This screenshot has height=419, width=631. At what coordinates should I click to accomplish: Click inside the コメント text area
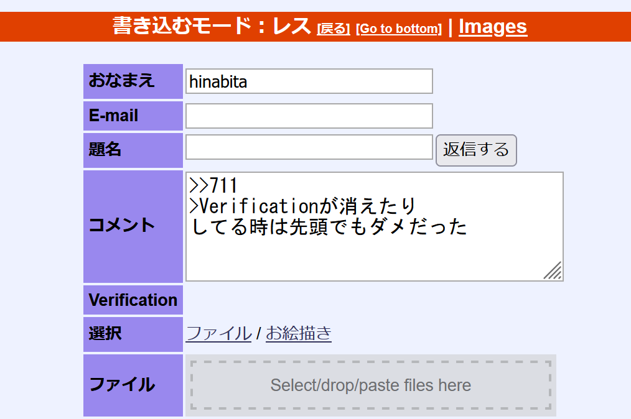[373, 249]
